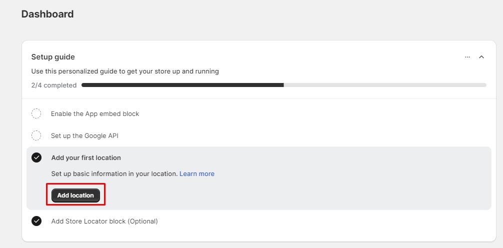Mark the Enable the App embed block circle as done
The image size is (503, 248).
36,113
